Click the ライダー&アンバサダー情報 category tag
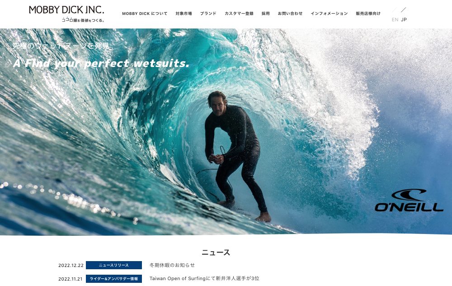 tap(114, 279)
